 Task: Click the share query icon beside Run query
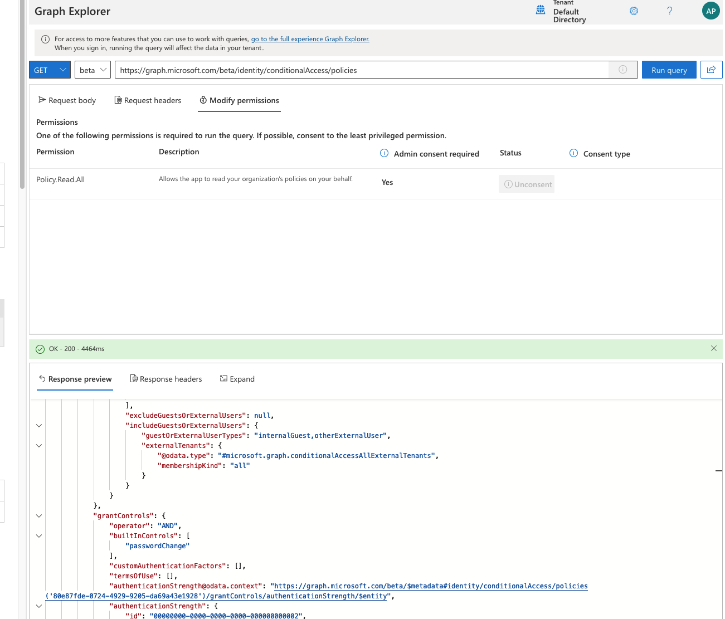711,70
